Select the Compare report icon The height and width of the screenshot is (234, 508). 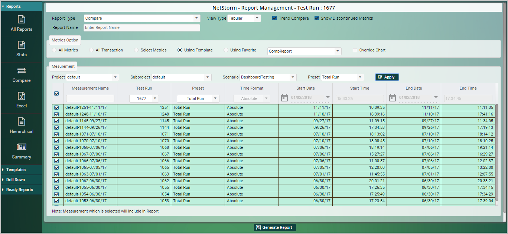[22, 74]
